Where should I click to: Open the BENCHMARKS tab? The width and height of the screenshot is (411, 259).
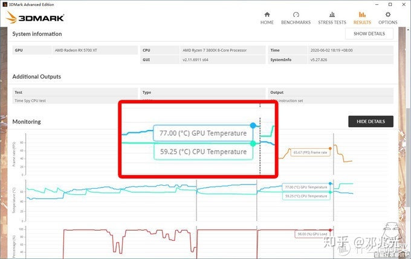coord(296,18)
